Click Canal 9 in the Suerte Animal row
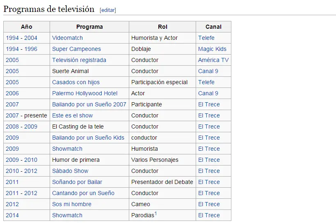 (x=208, y=71)
